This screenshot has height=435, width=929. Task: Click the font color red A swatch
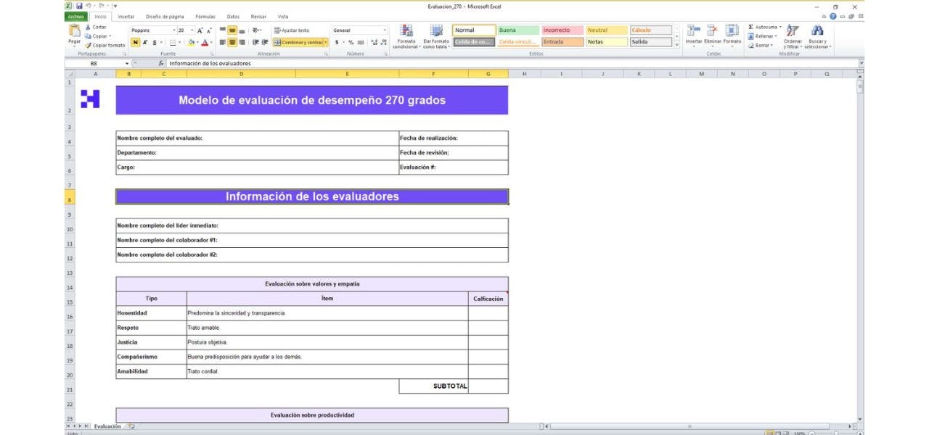205,42
